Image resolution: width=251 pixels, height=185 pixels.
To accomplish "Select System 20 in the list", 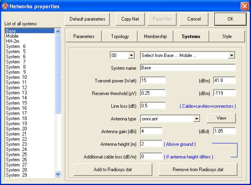I will click(x=30, y=129).
